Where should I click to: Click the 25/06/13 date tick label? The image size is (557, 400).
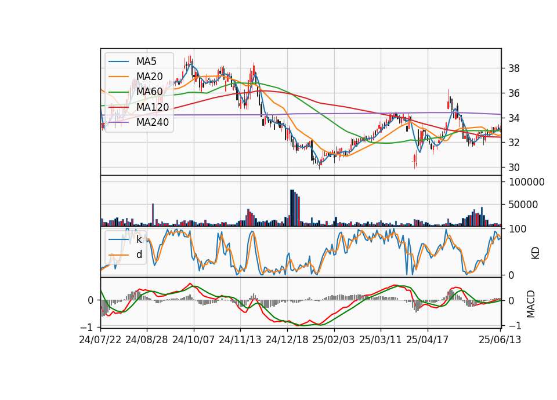(500, 340)
